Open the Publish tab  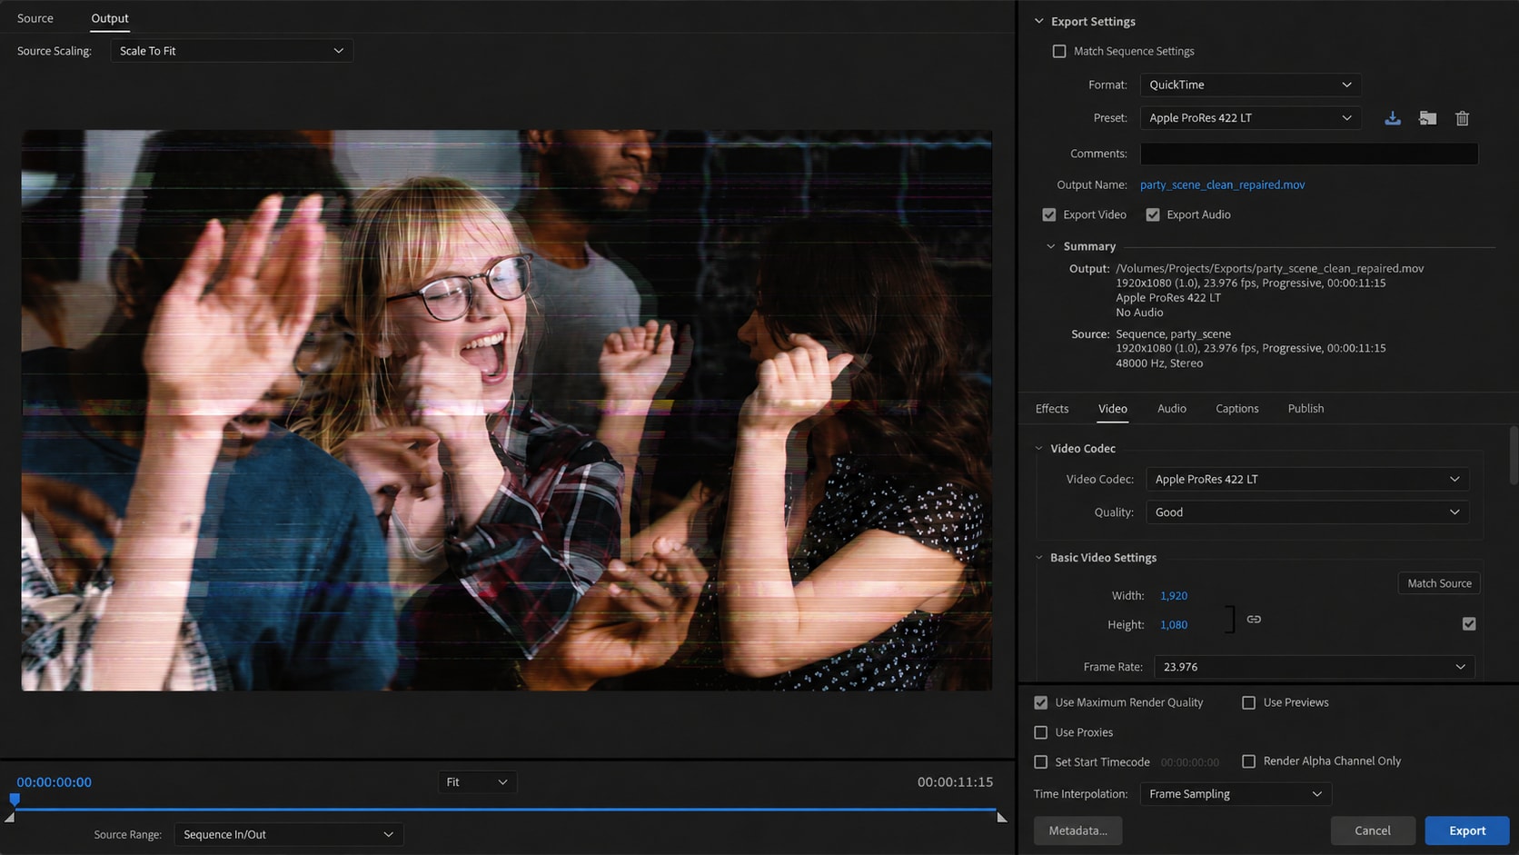[x=1306, y=409]
